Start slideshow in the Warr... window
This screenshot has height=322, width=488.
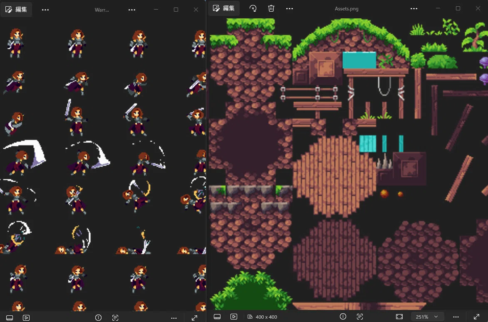pyautogui.click(x=26, y=318)
